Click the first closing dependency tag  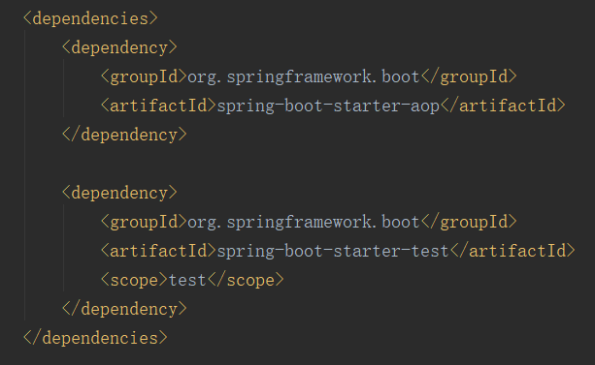point(124,135)
